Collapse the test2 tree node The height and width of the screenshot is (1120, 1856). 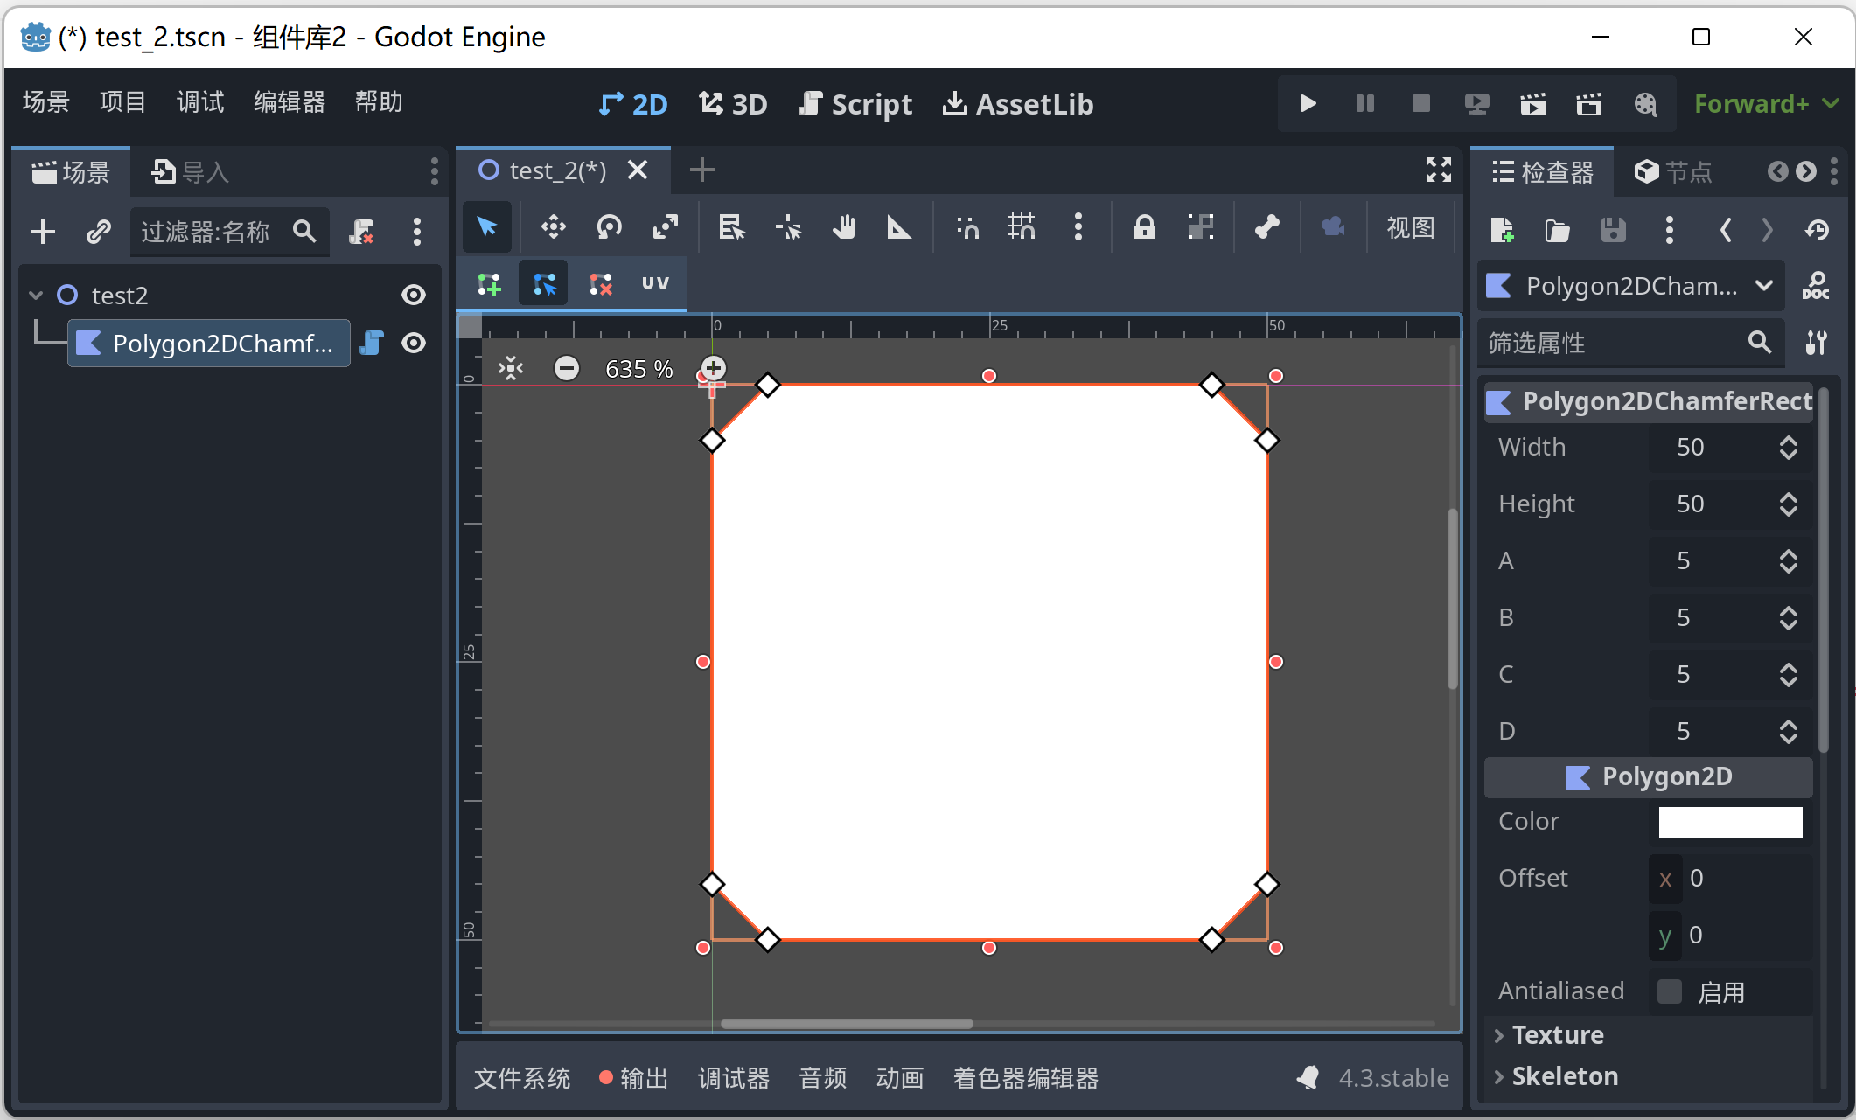point(36,295)
